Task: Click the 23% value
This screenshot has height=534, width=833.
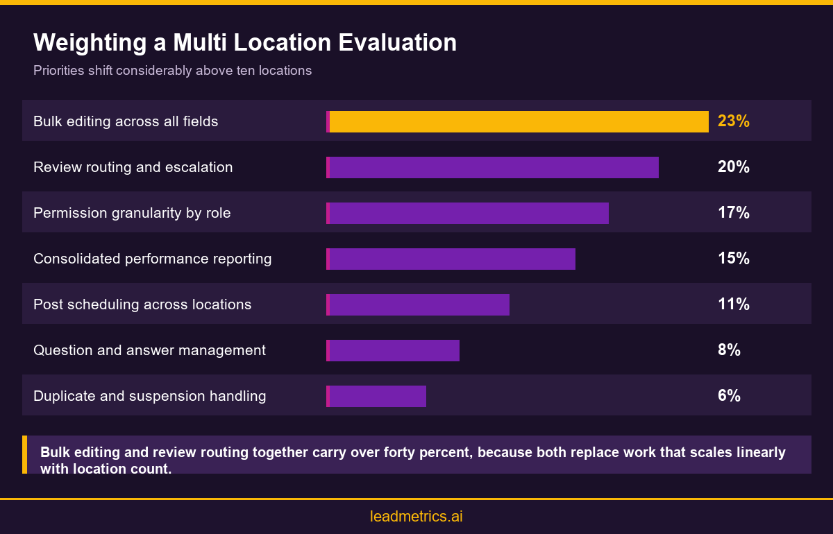Action: (734, 121)
